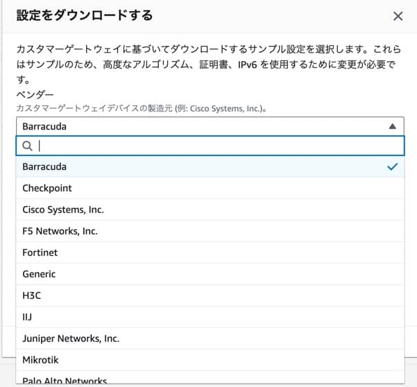Select Fortinet from vendor list
Viewport: 417px width, 387px height.
click(x=210, y=252)
